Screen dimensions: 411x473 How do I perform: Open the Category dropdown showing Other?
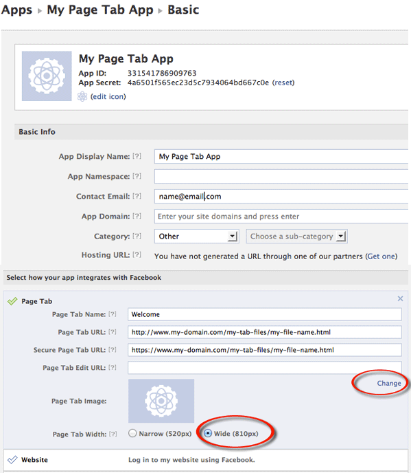(x=197, y=236)
